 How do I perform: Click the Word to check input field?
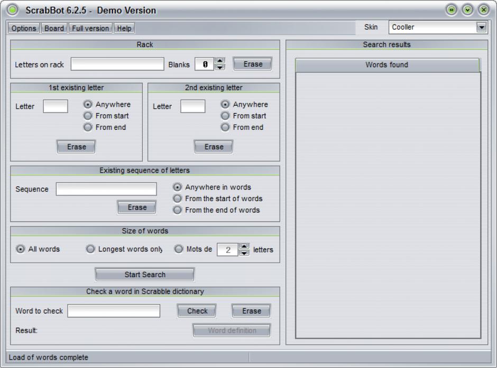(114, 311)
